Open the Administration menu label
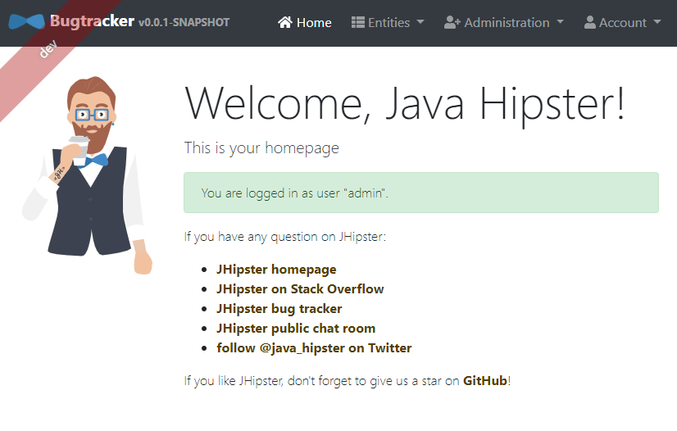Viewport: 677px width, 431px height. (507, 22)
